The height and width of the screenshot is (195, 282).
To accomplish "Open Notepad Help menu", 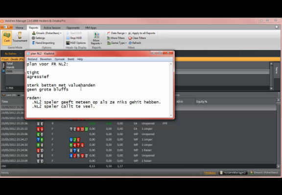I will click(80, 59).
